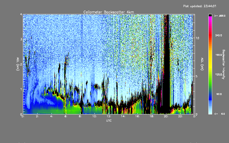Click the 'Backscatter Intensity' colorbar label
Screen dimensions: 229x143
(224, 64)
